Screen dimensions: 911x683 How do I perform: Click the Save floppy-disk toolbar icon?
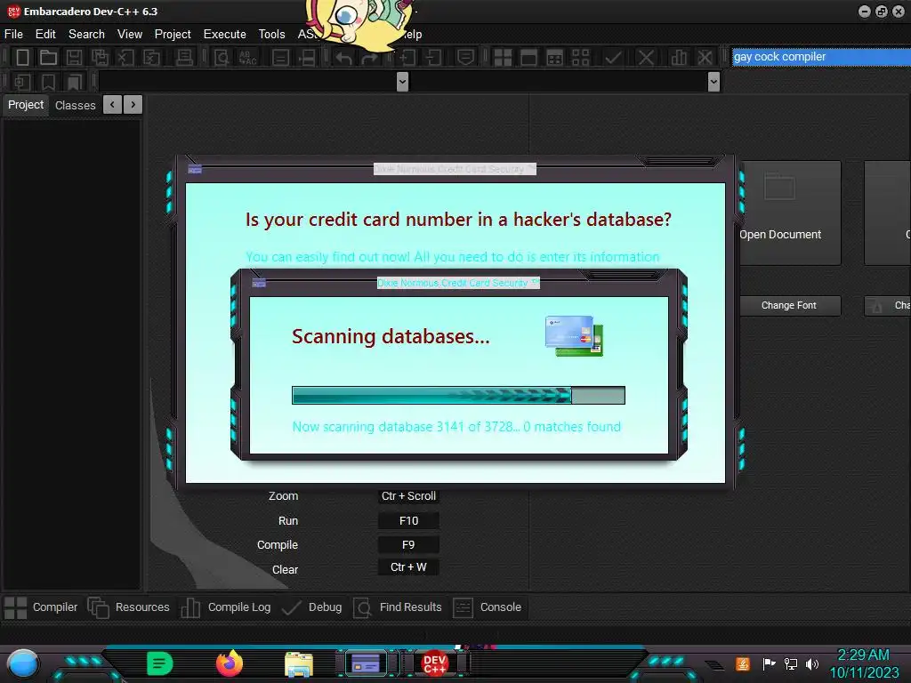click(x=74, y=58)
